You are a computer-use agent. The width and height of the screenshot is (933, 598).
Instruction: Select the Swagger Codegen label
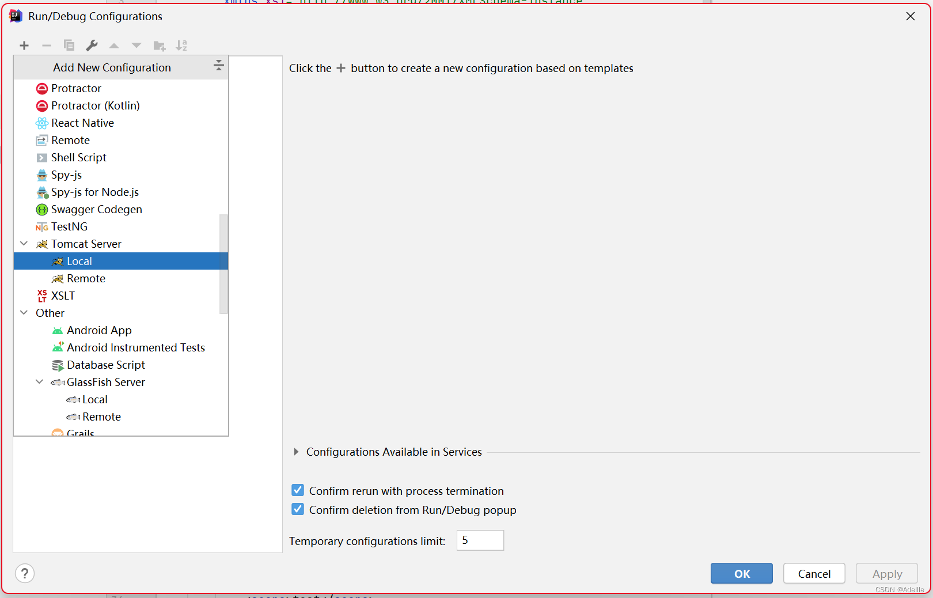(97, 209)
